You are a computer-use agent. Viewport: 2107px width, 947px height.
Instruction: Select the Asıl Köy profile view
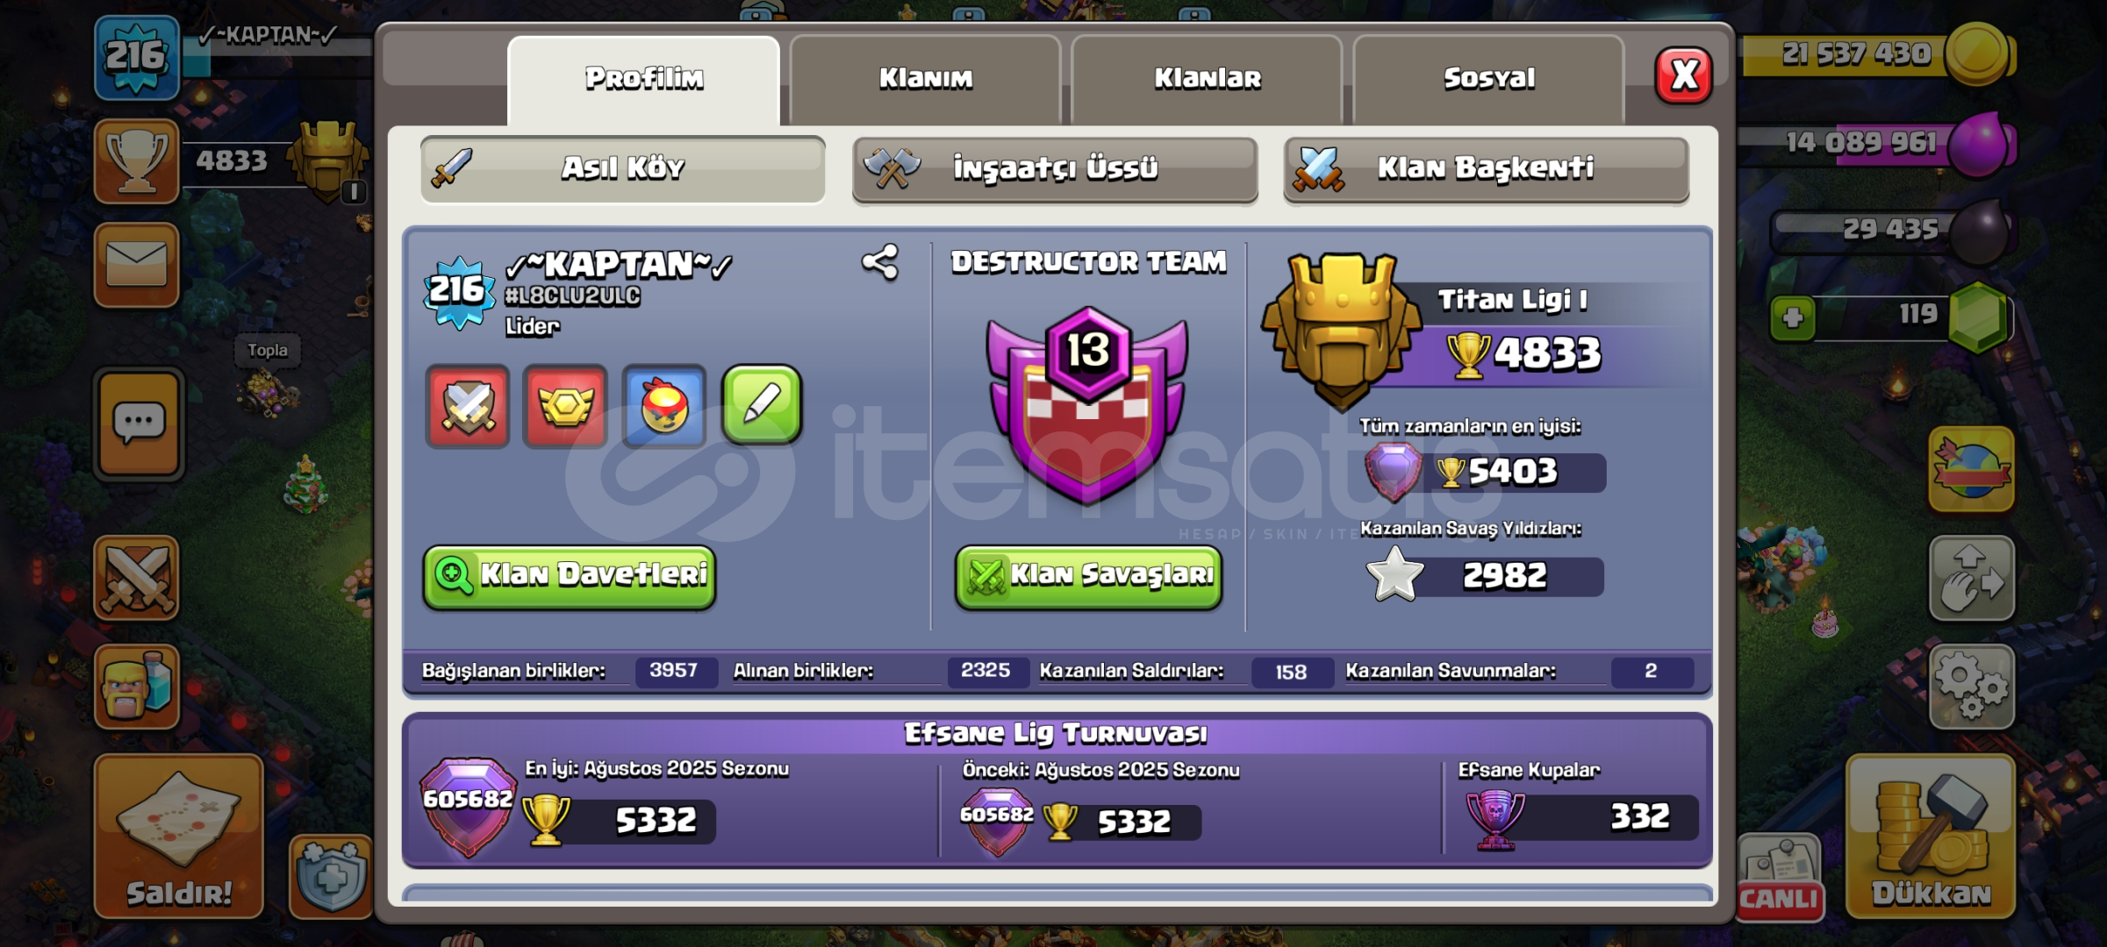coord(623,168)
